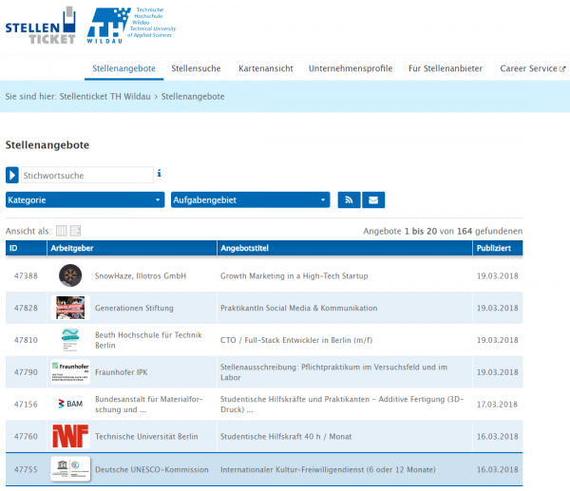Screen dimensions: 570x491
Task: Click ID cell 47810
Action: click(x=26, y=340)
